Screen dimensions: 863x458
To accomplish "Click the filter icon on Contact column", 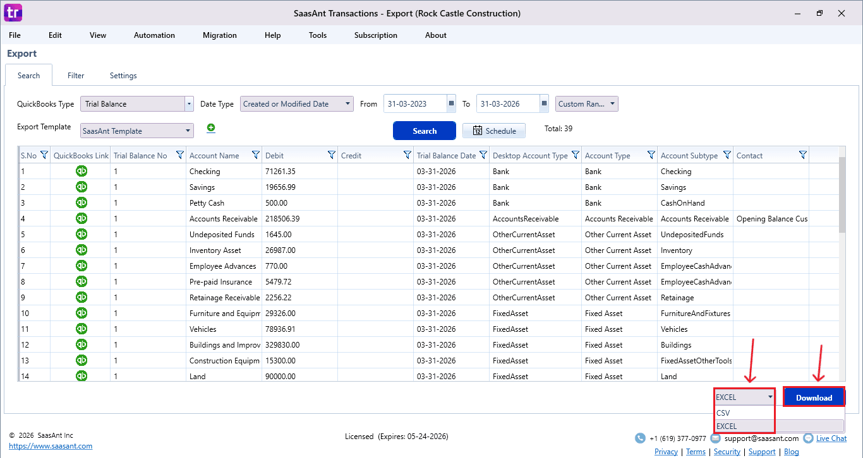I will click(x=802, y=155).
